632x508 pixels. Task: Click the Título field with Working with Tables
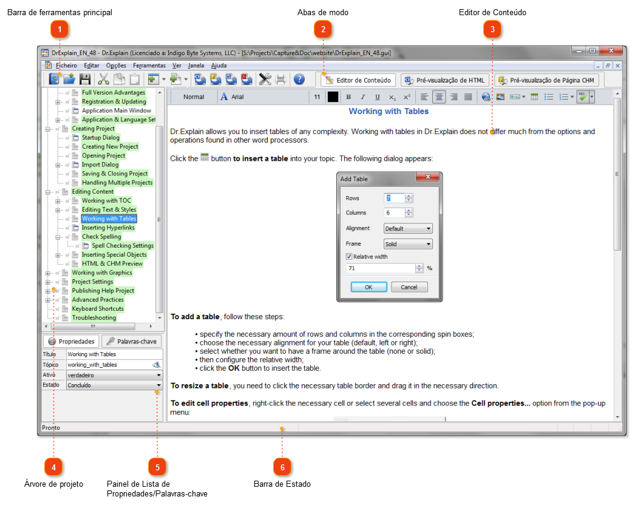click(115, 354)
